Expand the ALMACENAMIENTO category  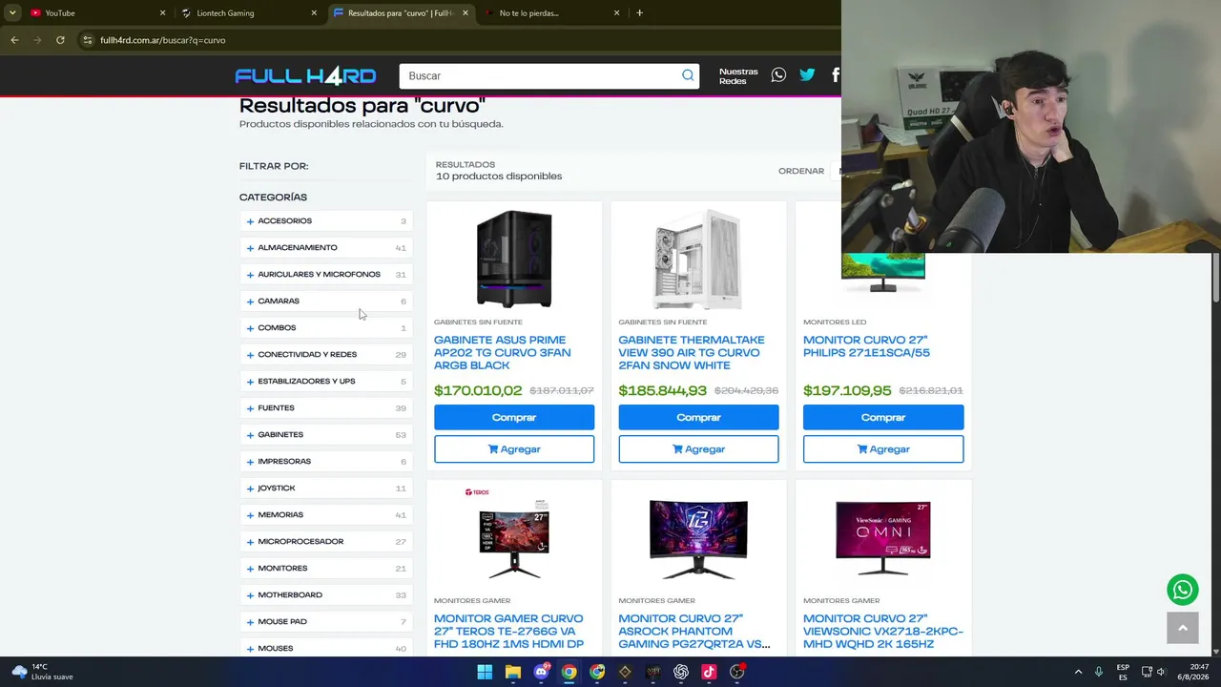click(x=326, y=248)
